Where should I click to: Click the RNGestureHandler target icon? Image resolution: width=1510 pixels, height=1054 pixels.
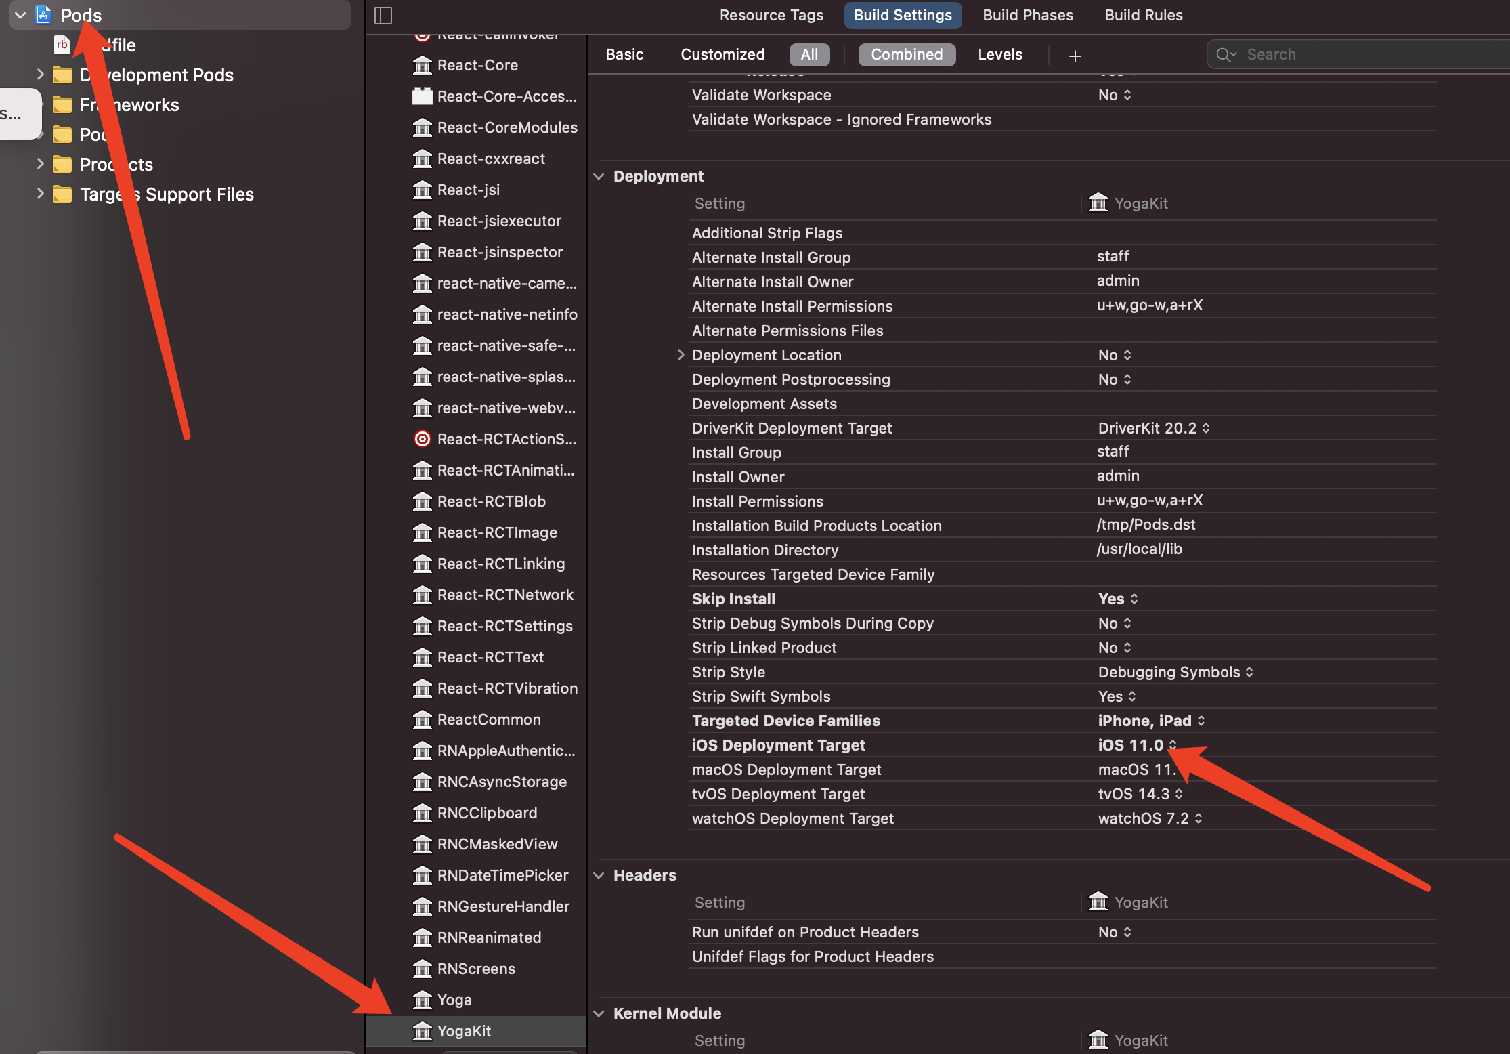pyautogui.click(x=423, y=906)
